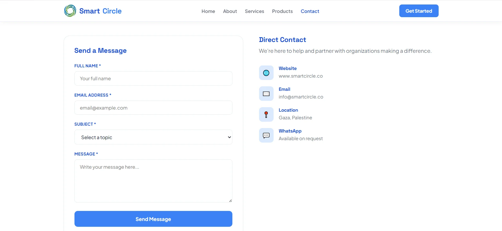The image size is (502, 231).
Task: Click the Subject dropdown chevron arrow
Action: click(x=229, y=137)
